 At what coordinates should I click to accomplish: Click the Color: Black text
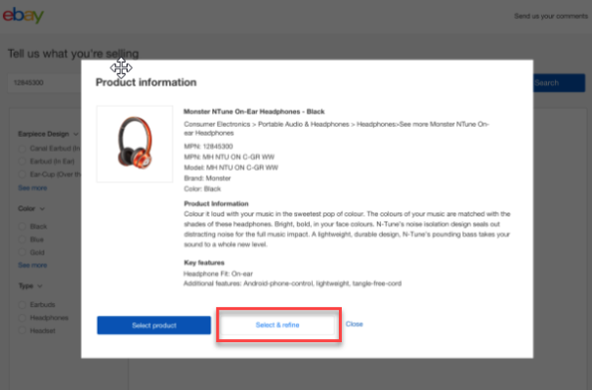click(202, 189)
